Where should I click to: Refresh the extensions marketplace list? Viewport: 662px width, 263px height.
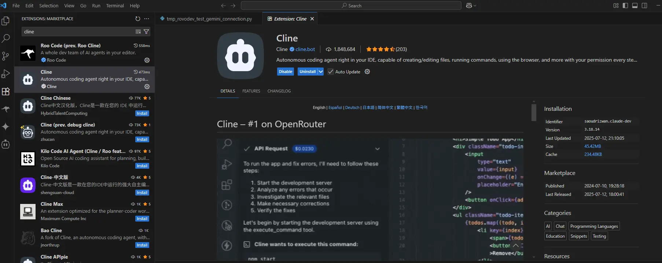[138, 19]
